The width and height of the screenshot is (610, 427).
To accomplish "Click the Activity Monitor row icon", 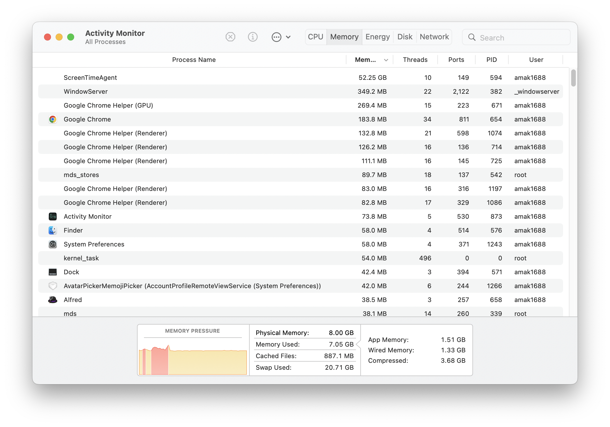I will pyautogui.click(x=53, y=216).
